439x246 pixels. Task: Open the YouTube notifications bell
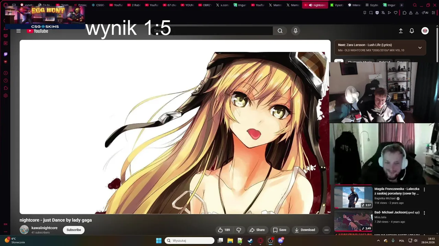click(412, 31)
